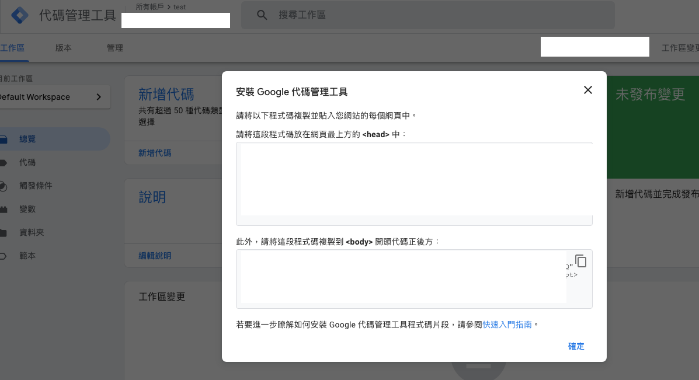Open the 快速入門指南 link

507,325
